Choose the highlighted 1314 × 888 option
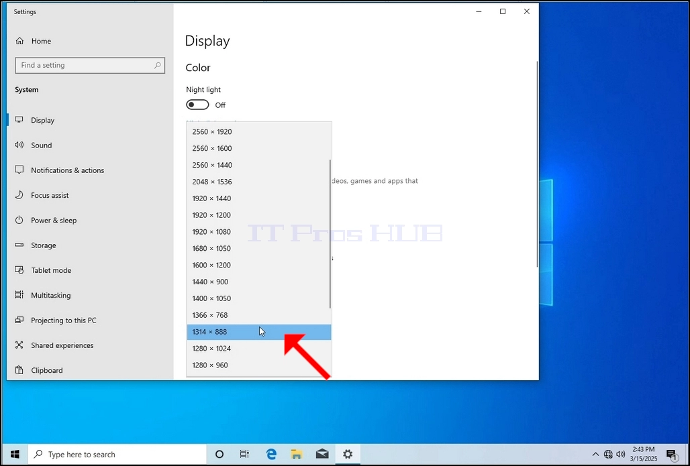 [x=259, y=332]
